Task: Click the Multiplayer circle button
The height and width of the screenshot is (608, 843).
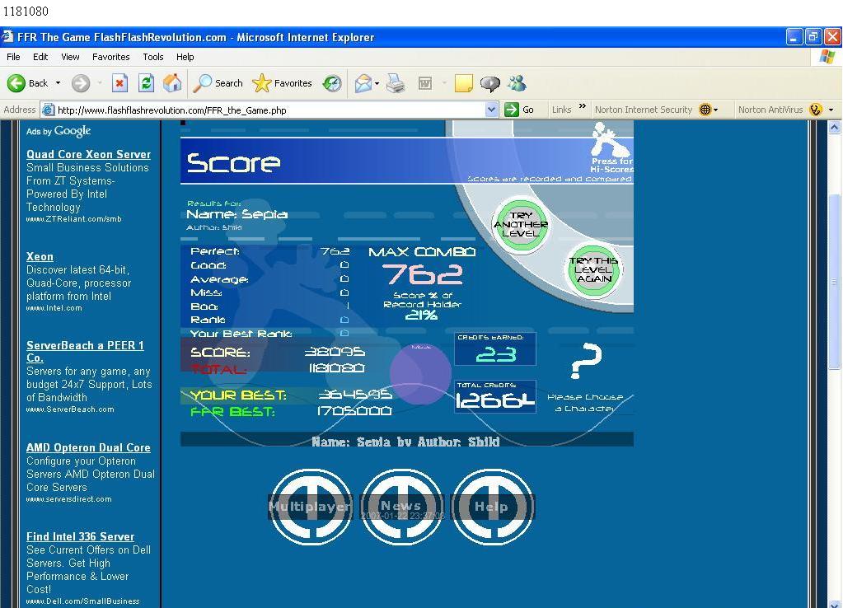Action: (x=310, y=507)
